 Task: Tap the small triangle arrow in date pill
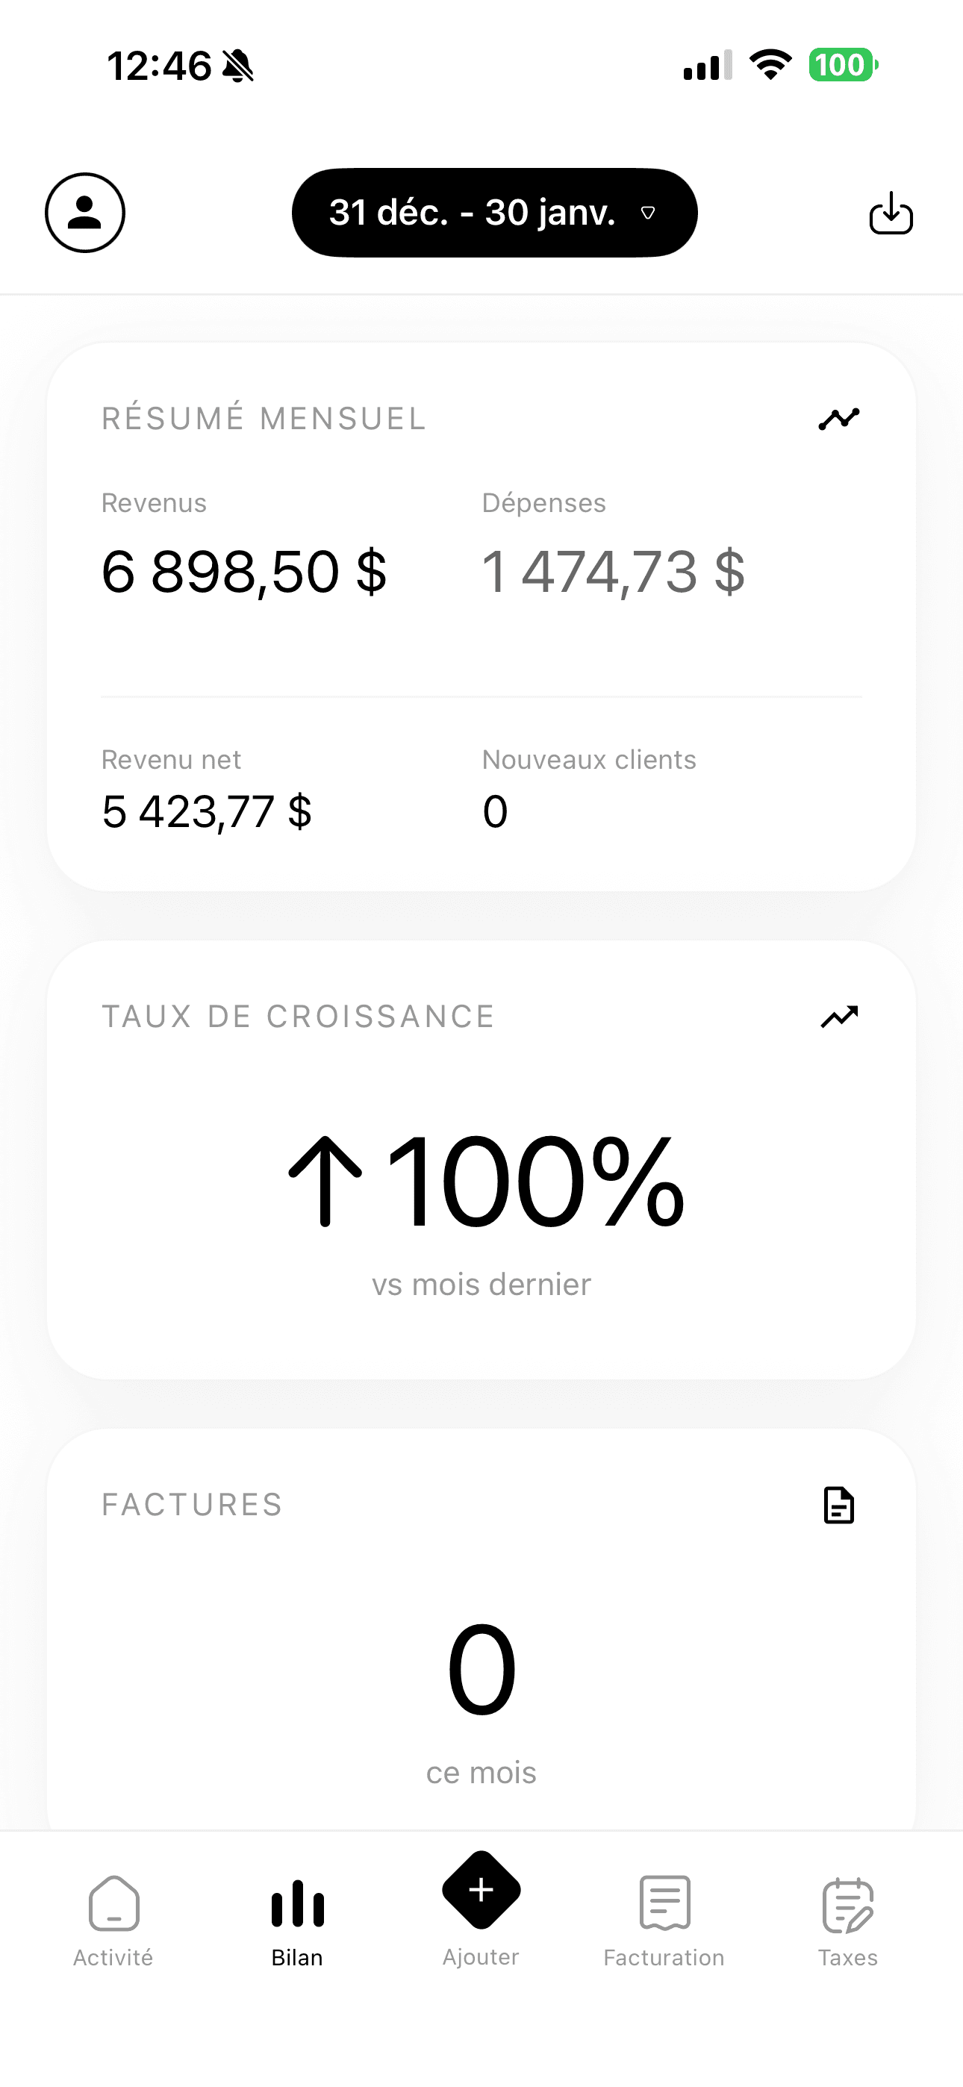coord(648,213)
